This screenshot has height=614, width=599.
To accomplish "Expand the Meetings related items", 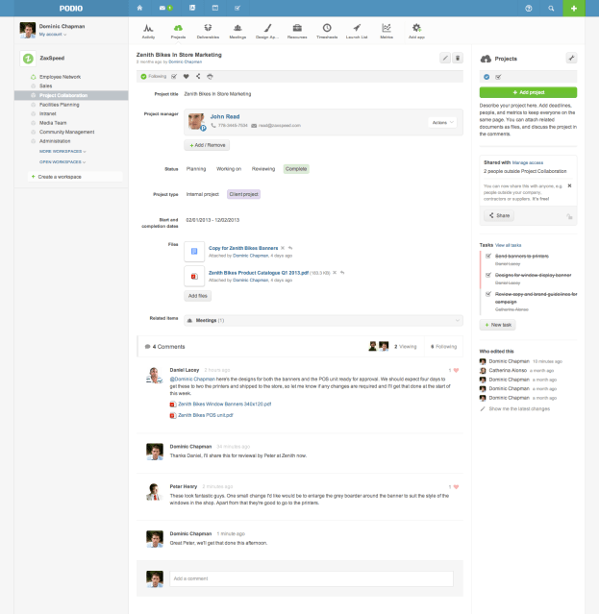I will [x=324, y=320].
